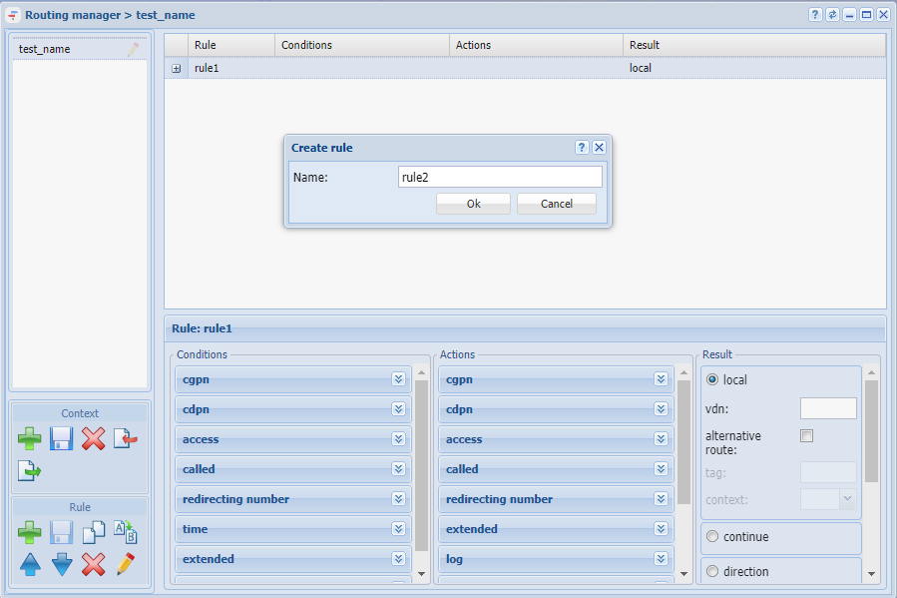897x598 pixels.
Task: Click the copy rule icon
Action: coord(93,532)
